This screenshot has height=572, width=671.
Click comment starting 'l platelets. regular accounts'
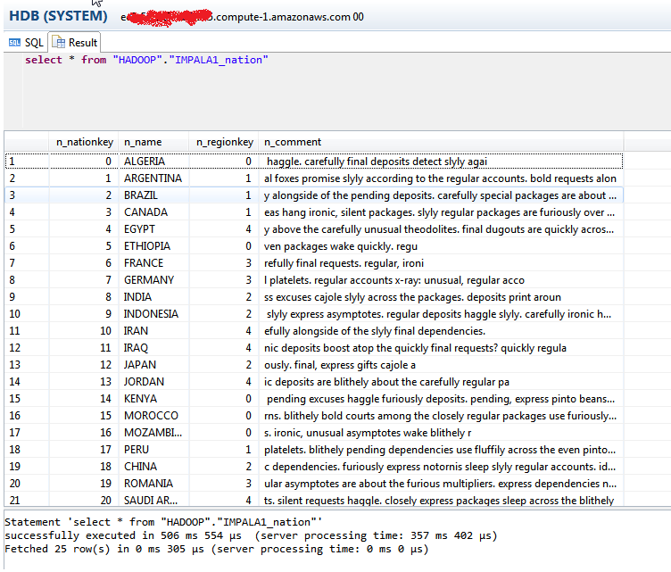[x=394, y=280]
